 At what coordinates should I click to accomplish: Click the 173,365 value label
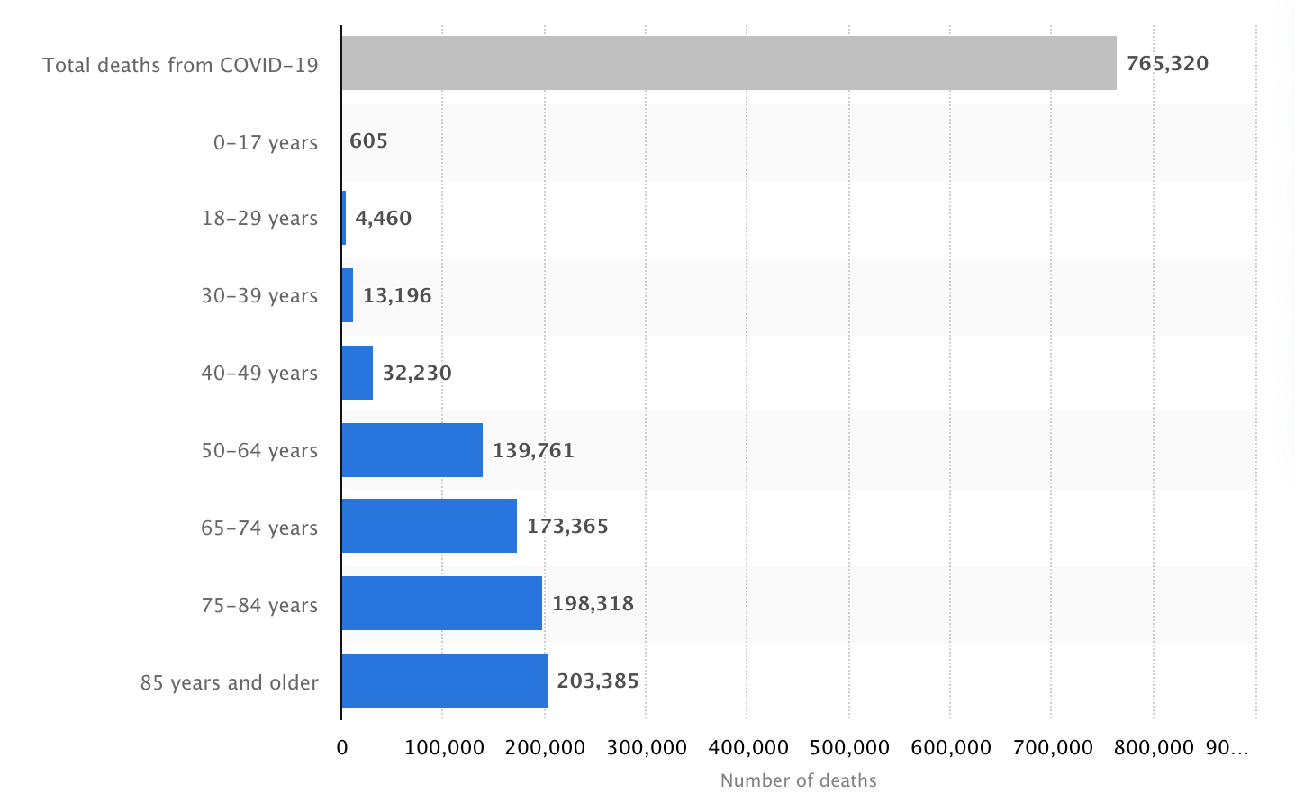(x=567, y=526)
